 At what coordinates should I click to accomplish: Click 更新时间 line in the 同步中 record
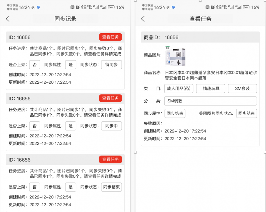click(x=40, y=144)
